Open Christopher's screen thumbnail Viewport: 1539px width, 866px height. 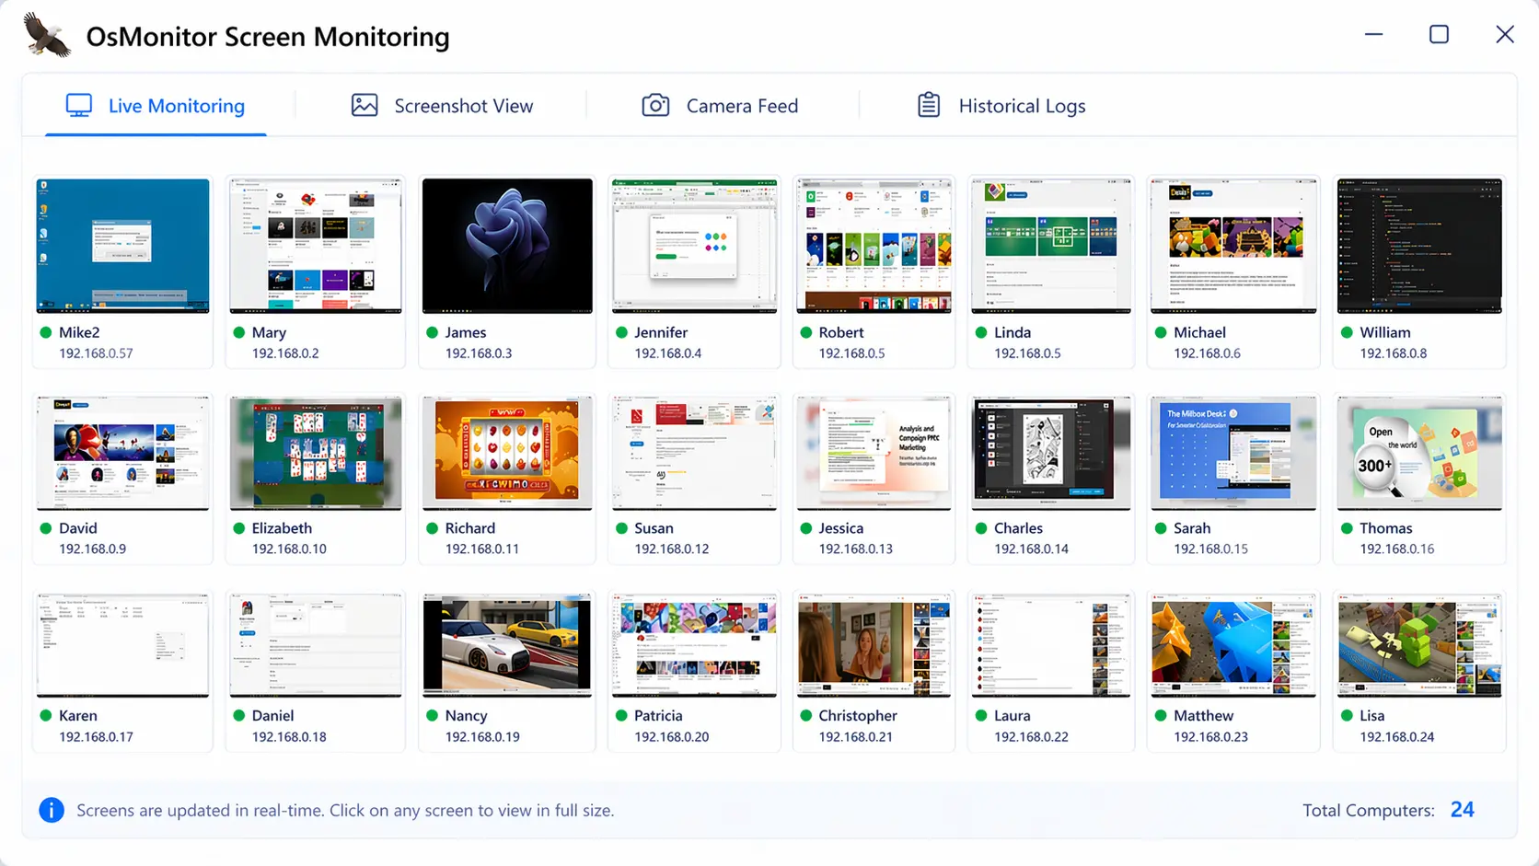click(874, 645)
